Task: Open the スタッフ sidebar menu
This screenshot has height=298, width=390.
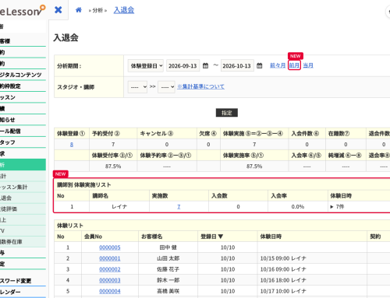Action: pyautogui.click(x=23, y=142)
